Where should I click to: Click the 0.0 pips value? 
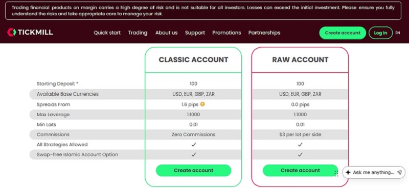coord(300,104)
